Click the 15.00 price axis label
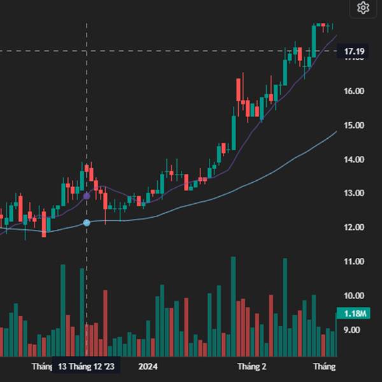 tap(354, 125)
